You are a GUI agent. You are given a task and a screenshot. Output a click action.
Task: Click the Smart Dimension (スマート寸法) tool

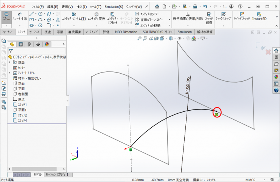pyautogui.click(x=19, y=15)
